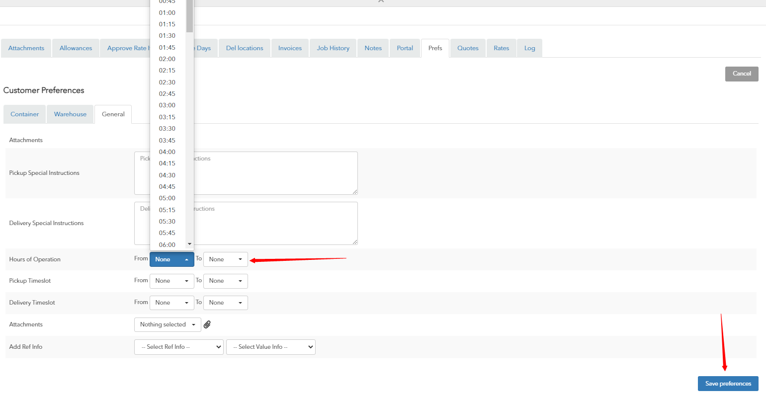Open the Select Value Info dropdown
766x398 pixels.
tap(271, 347)
